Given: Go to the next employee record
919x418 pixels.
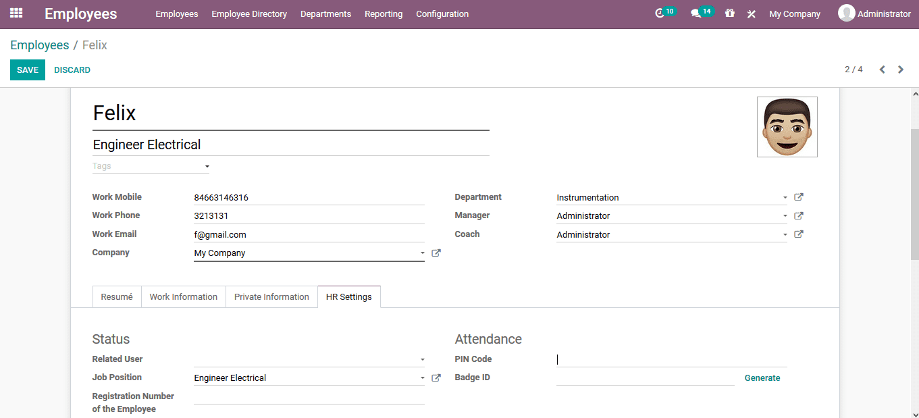Looking at the screenshot, I should tap(900, 69).
